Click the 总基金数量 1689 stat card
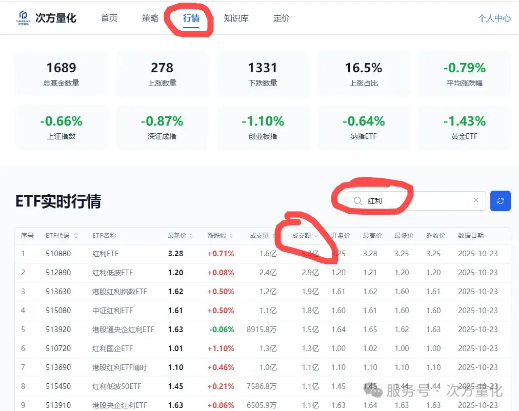The image size is (519, 411). (x=62, y=74)
